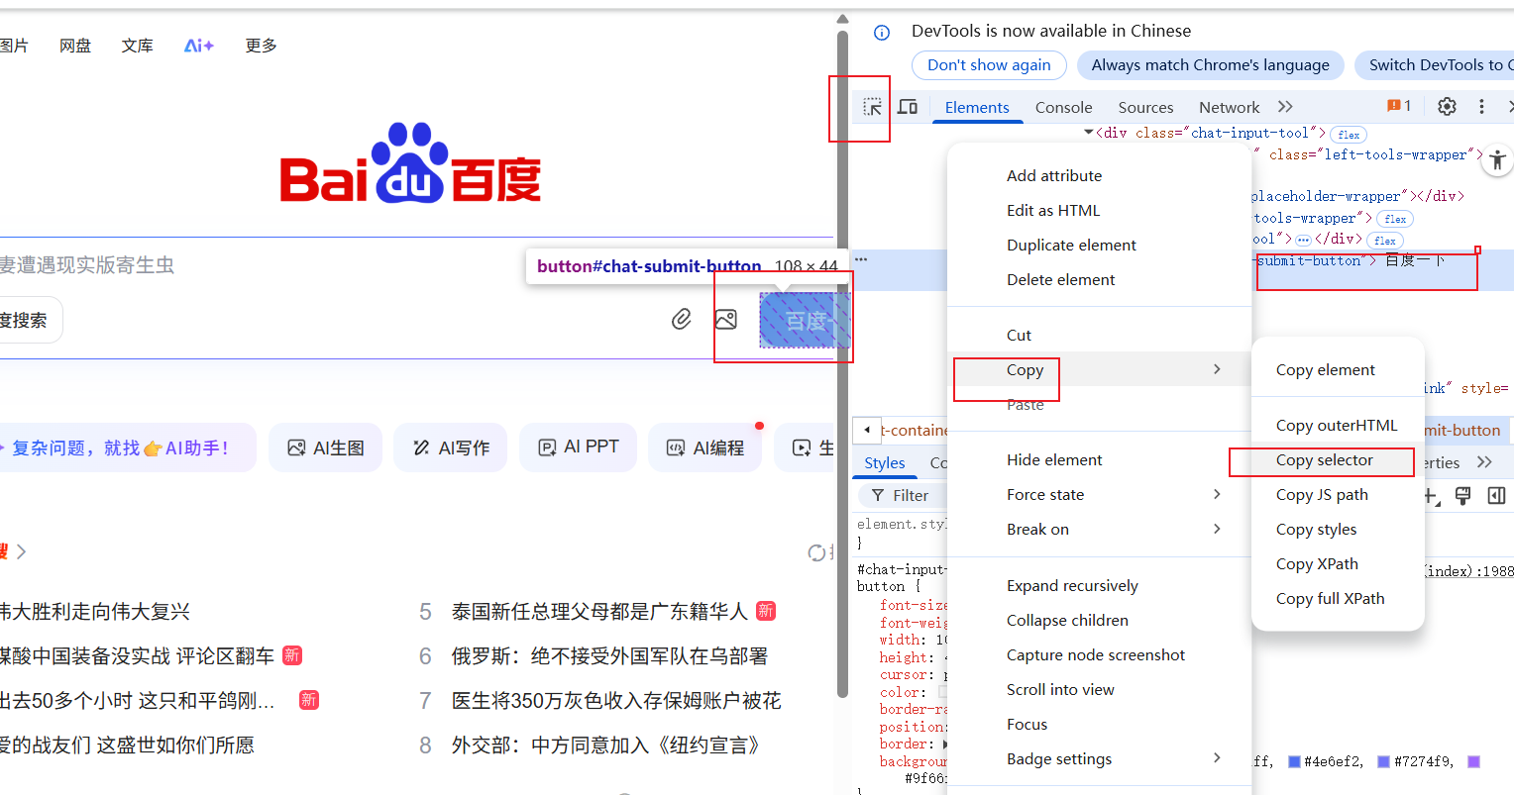
Task: Open the Break on submenu
Action: tap(1100, 529)
